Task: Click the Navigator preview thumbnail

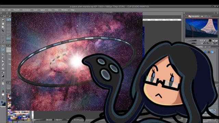Action: pos(202,28)
